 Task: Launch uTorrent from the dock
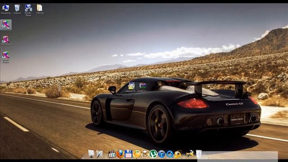click(153, 154)
